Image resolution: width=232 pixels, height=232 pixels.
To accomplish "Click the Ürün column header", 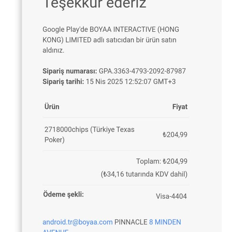I will (x=52, y=107).
